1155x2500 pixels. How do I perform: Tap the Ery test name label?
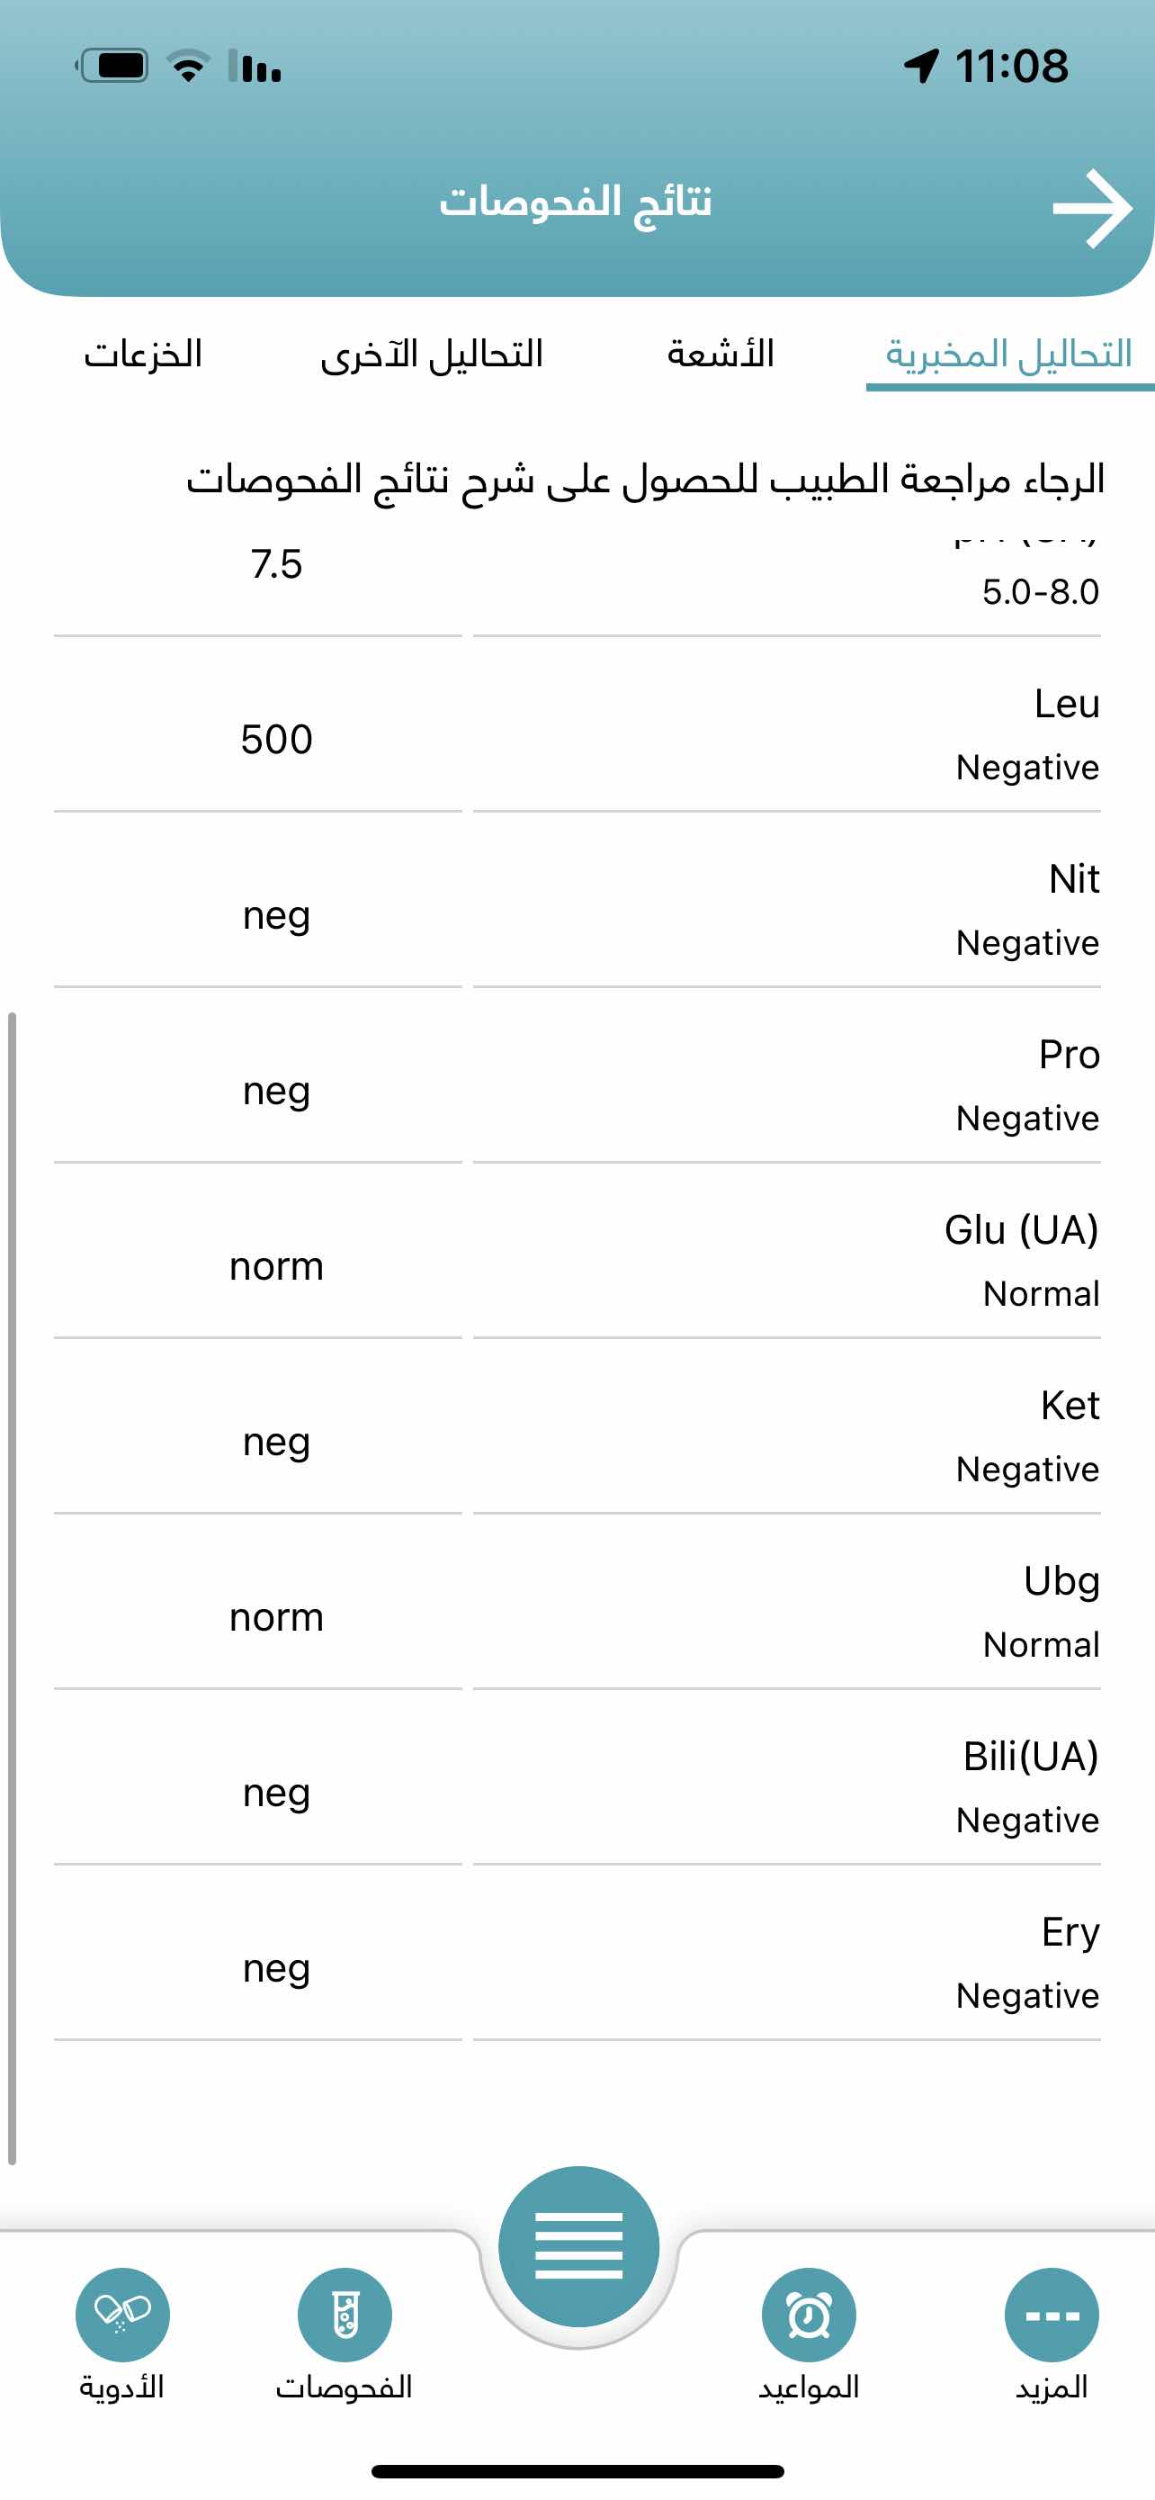tap(1070, 1931)
